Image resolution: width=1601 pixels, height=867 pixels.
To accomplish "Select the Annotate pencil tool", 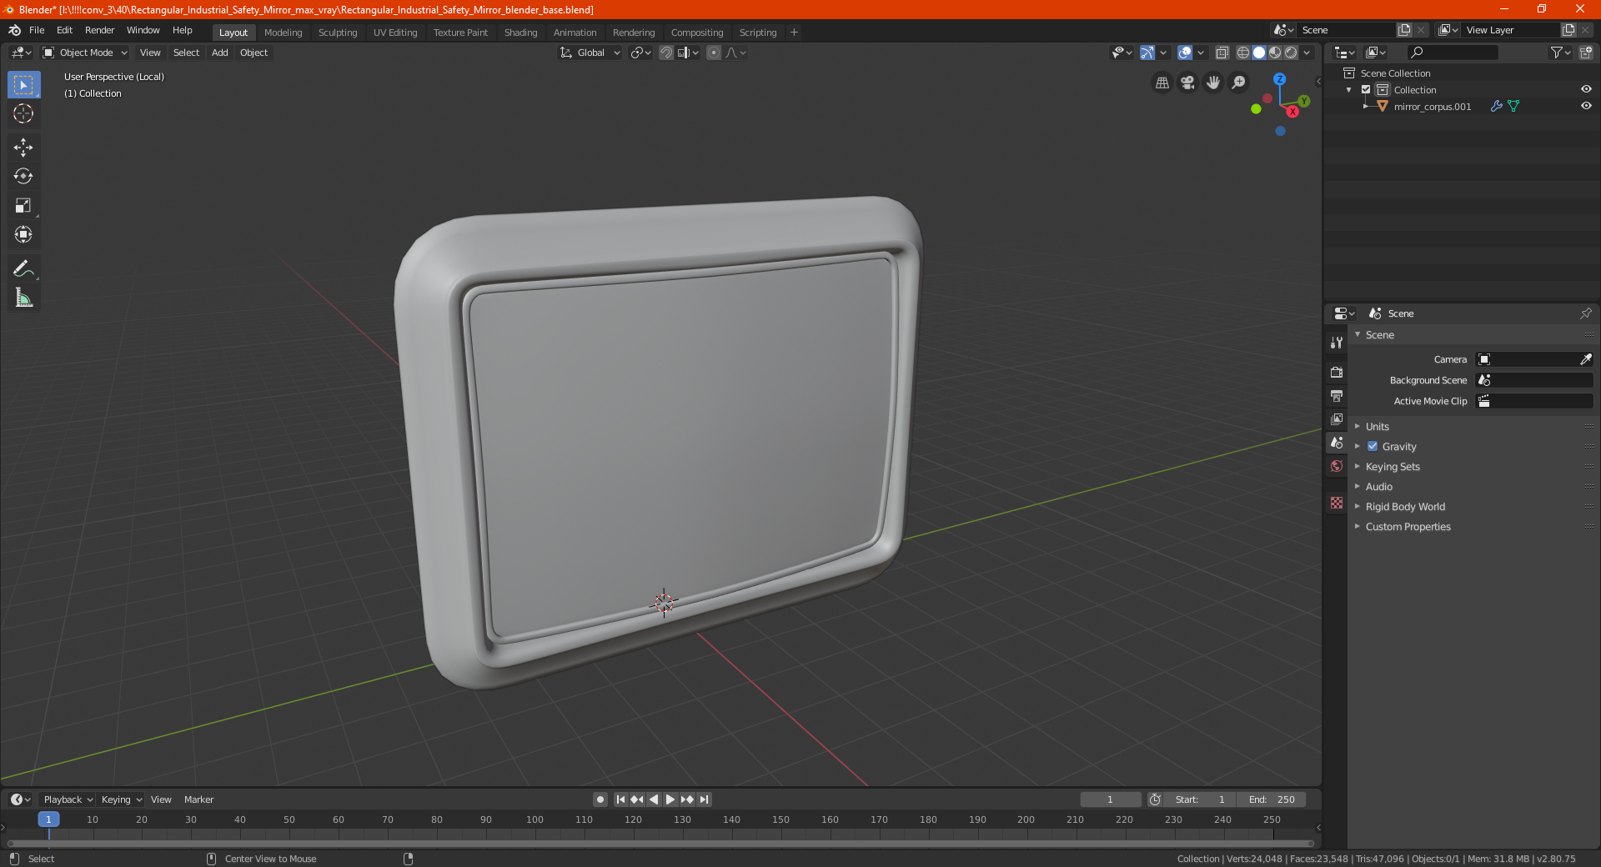I will click(x=23, y=268).
